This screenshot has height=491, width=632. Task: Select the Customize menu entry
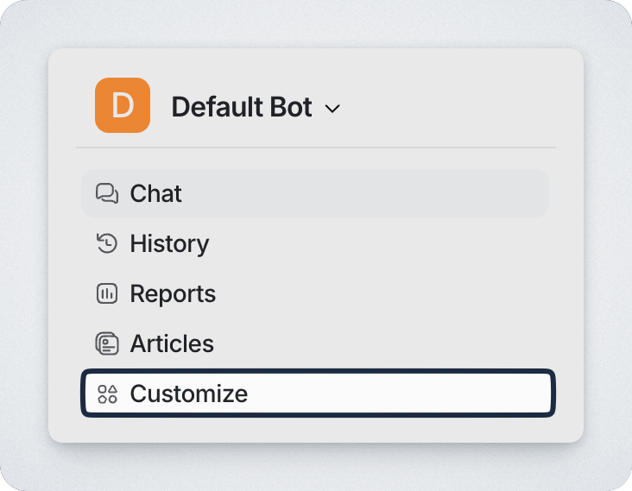point(317,393)
